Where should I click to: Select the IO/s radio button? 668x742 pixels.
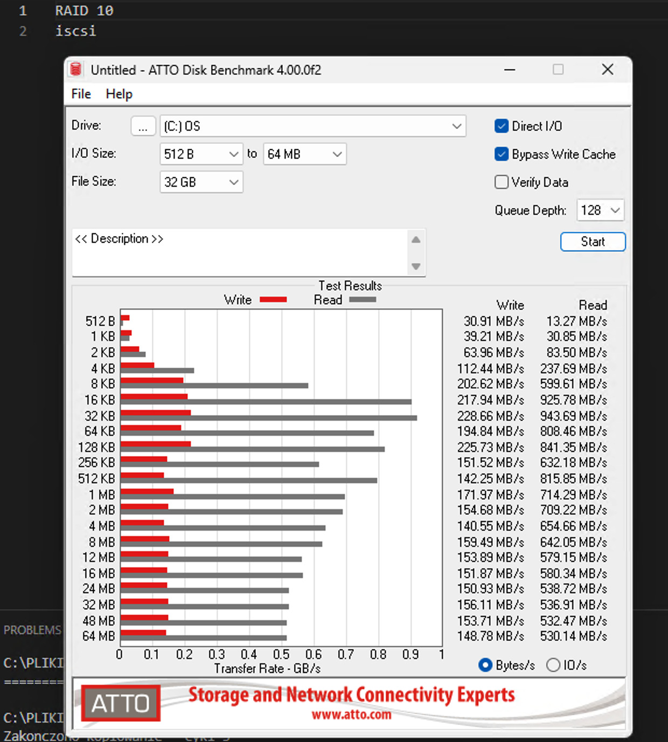[553, 665]
